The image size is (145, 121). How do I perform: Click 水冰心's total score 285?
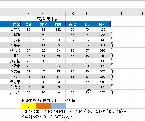(x=102, y=92)
